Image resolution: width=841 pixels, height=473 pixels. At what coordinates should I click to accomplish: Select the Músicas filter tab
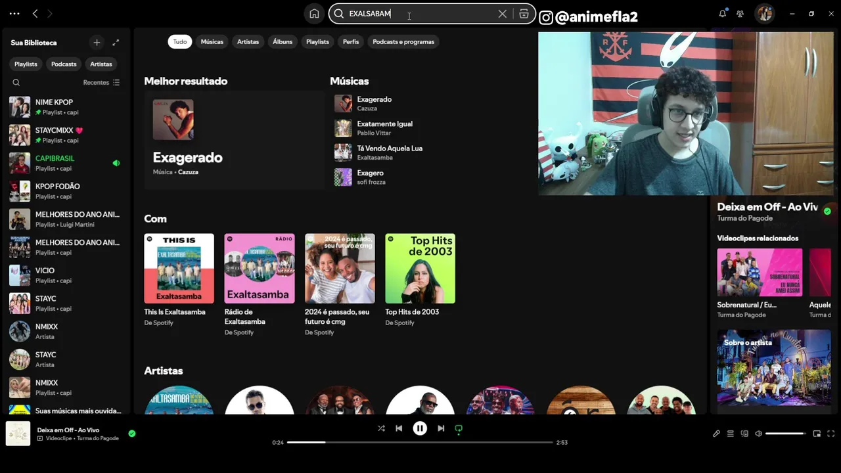point(212,41)
